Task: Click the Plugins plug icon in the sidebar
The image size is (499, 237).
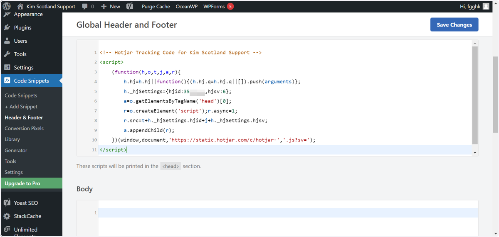Action: tap(7, 27)
